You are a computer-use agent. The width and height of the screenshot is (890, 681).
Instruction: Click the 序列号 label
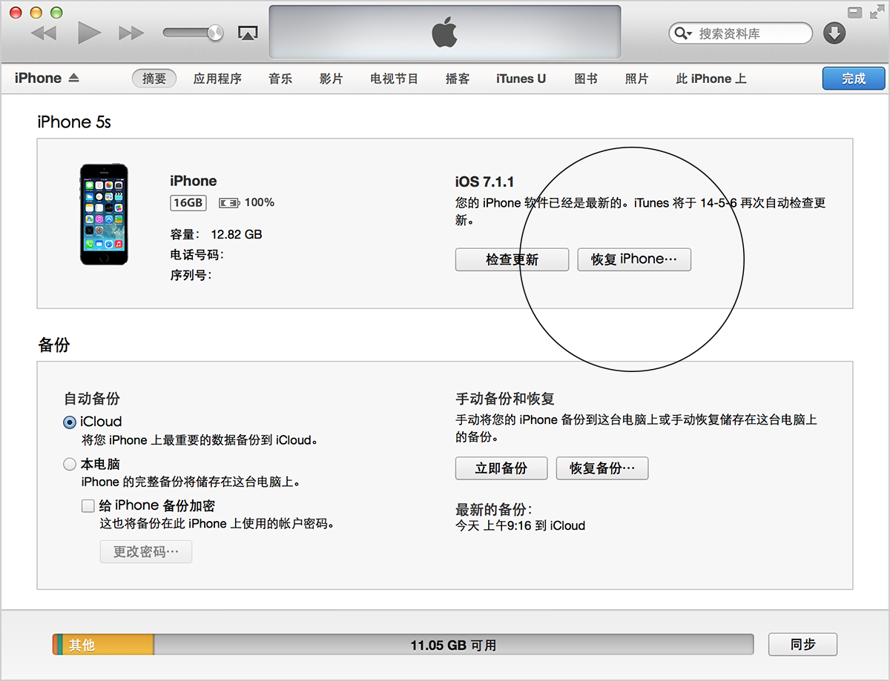[191, 276]
